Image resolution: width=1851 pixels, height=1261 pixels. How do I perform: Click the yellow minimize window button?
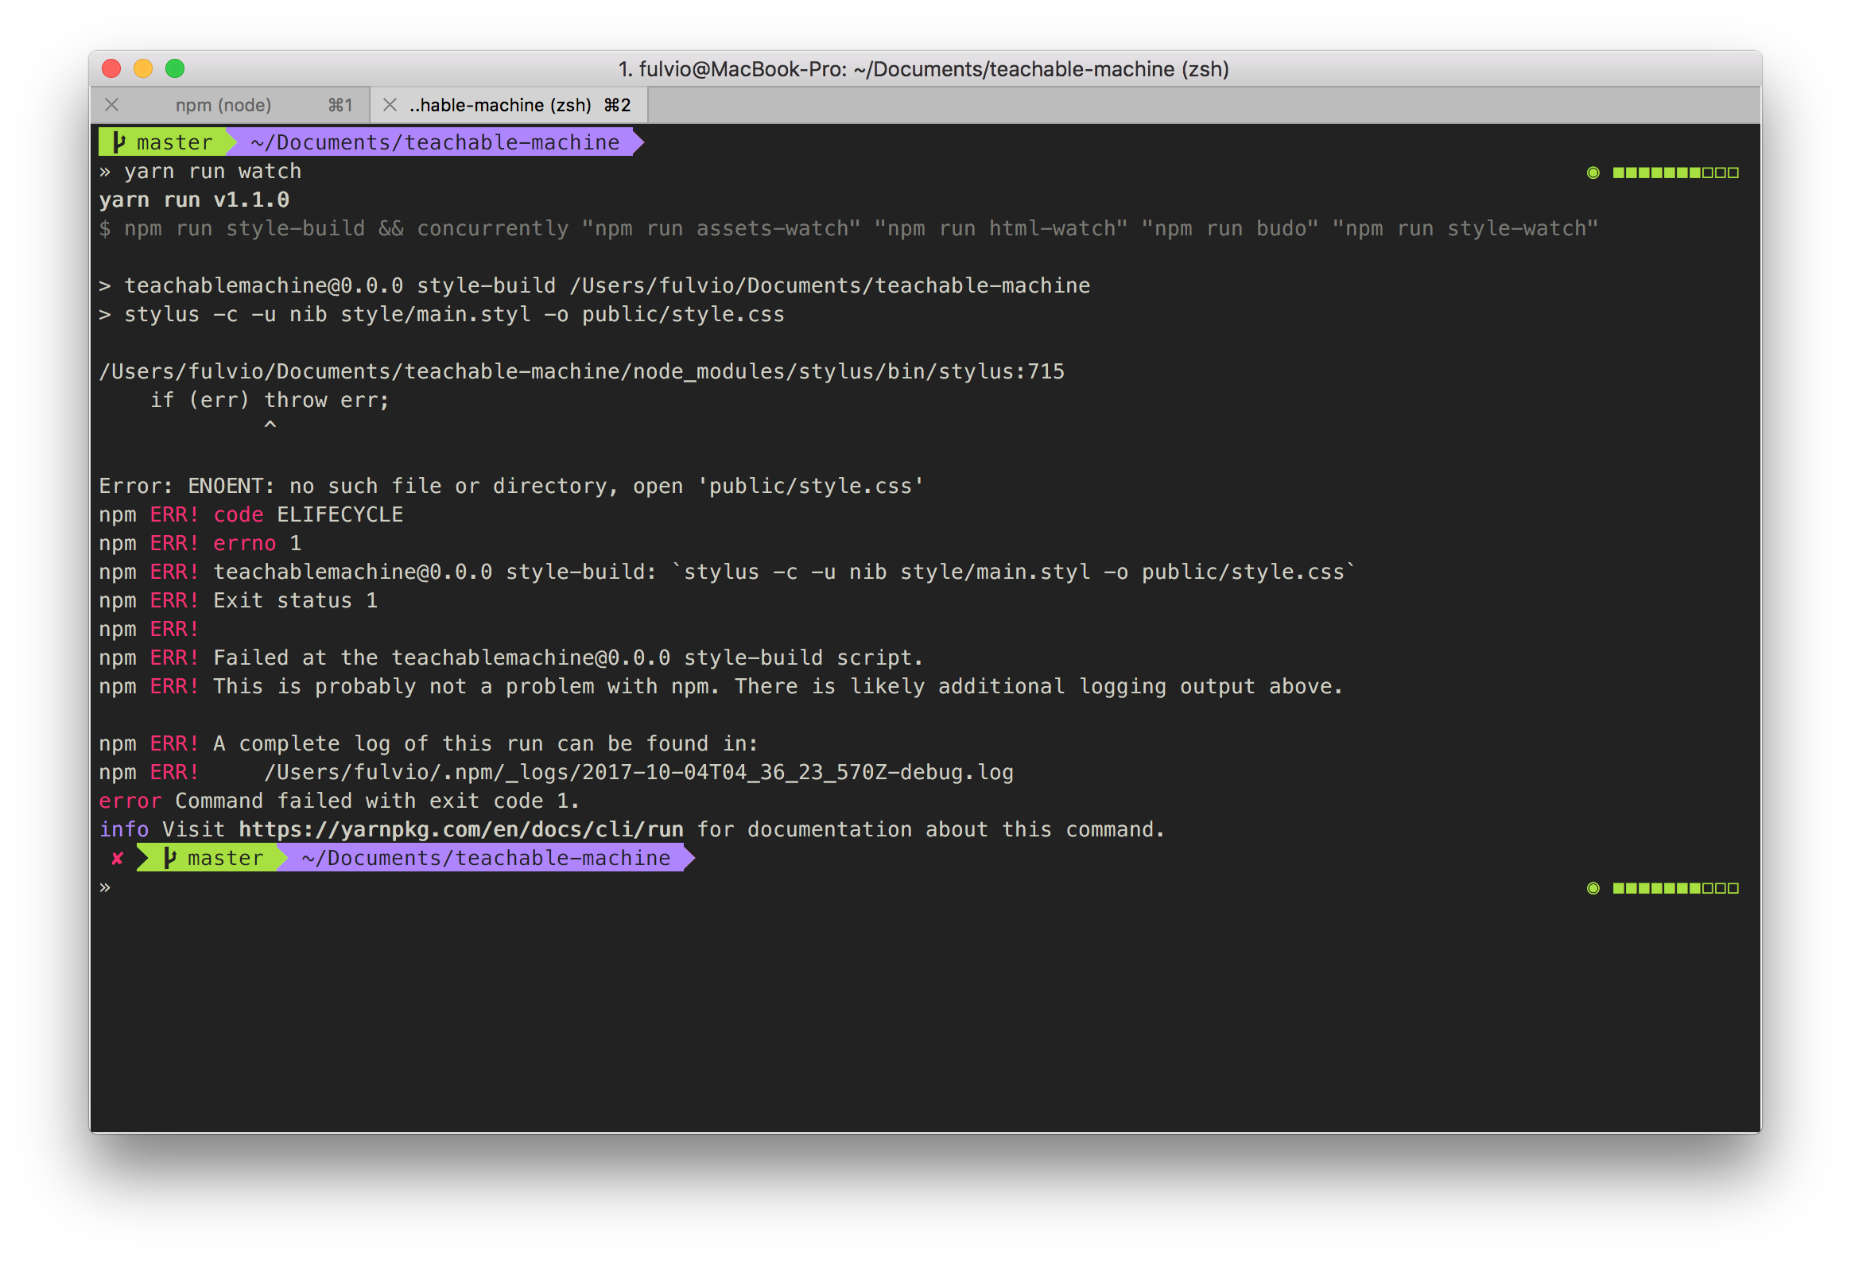click(x=143, y=69)
